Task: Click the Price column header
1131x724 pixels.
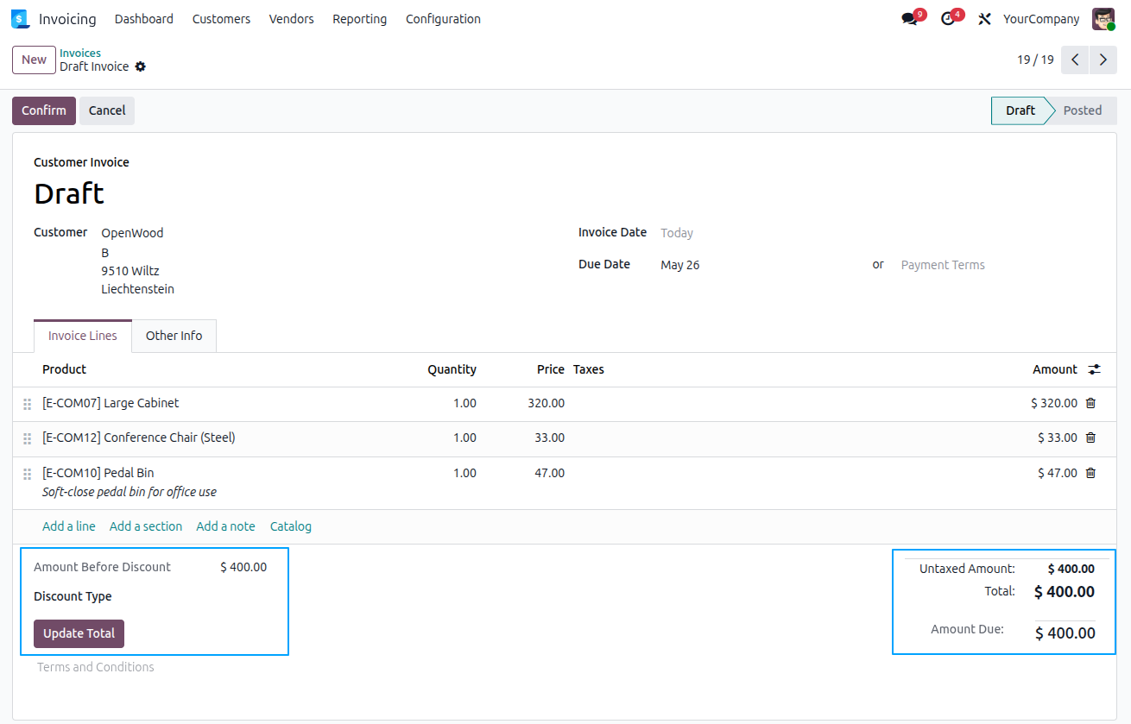Action: [551, 369]
